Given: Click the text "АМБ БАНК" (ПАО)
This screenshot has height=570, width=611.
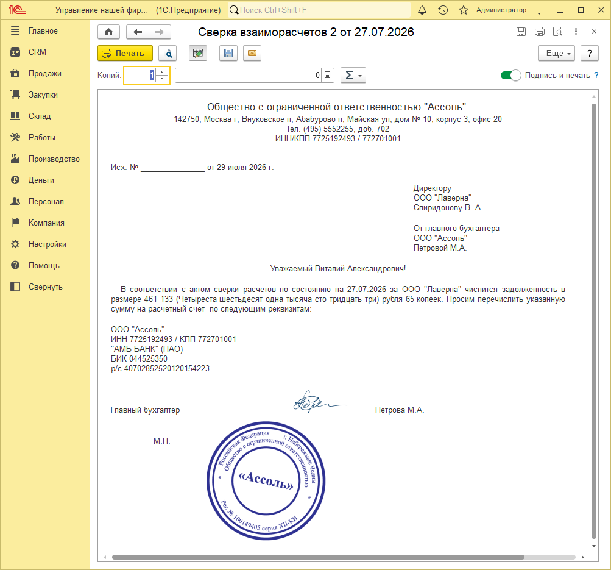Looking at the screenshot, I should pos(147,349).
